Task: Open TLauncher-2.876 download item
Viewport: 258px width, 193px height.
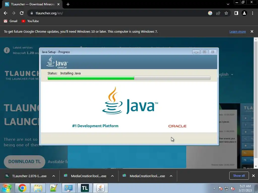Action: [x=26, y=176]
